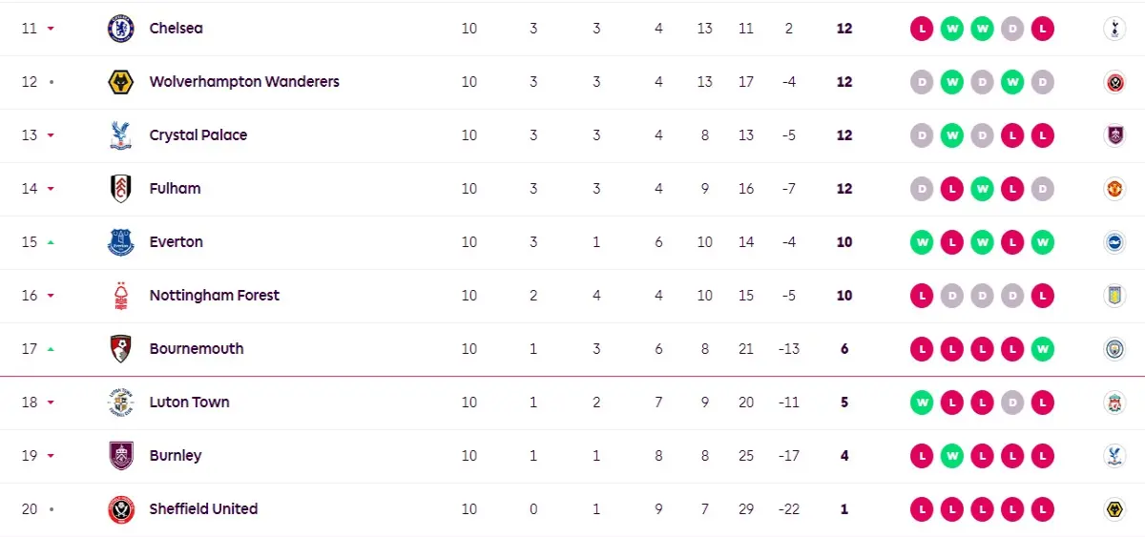The width and height of the screenshot is (1145, 537).
Task: Open Burnley team name link
Action: (176, 456)
